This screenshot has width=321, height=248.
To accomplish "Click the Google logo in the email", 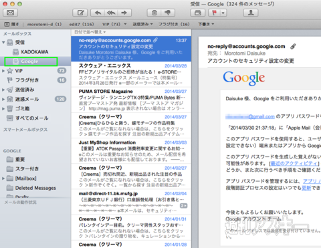I will pos(244,78).
